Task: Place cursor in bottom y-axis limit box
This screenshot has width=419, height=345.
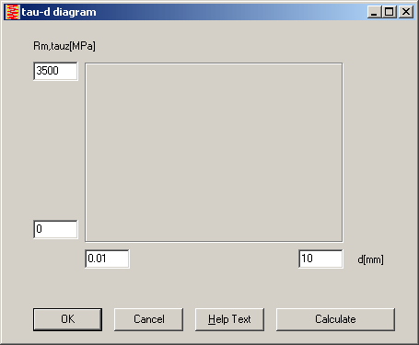Action: (x=55, y=229)
